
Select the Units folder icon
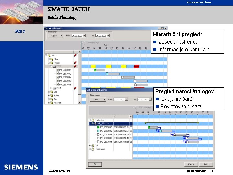tap(49, 55)
